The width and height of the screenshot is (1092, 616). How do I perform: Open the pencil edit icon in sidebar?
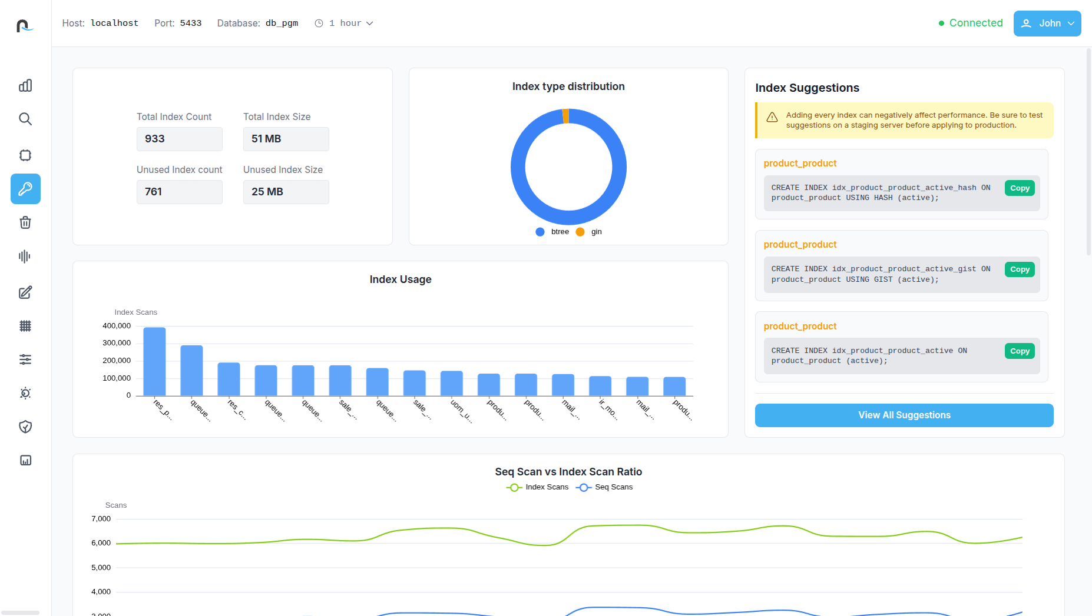[x=25, y=292]
